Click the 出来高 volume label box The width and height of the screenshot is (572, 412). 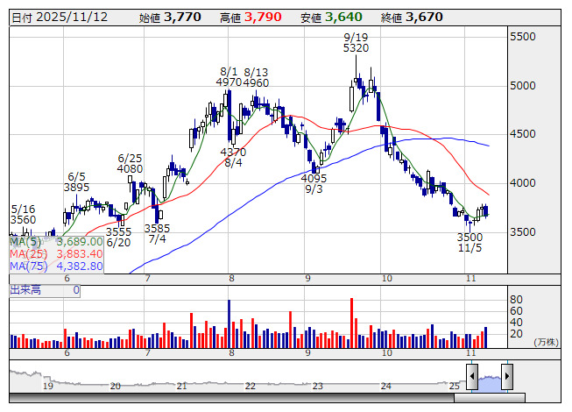[x=45, y=290]
